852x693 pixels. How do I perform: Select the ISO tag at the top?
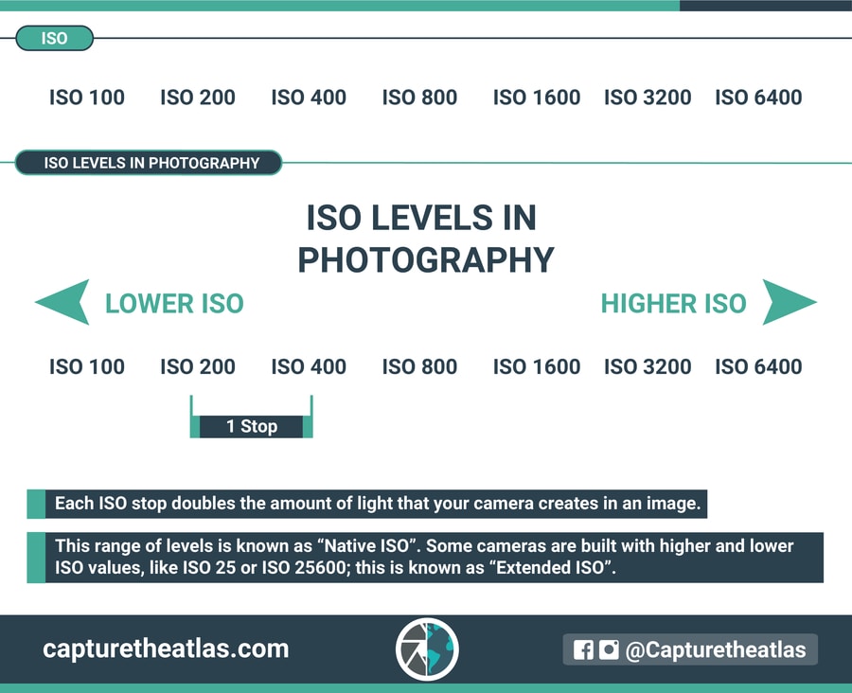[x=54, y=38]
